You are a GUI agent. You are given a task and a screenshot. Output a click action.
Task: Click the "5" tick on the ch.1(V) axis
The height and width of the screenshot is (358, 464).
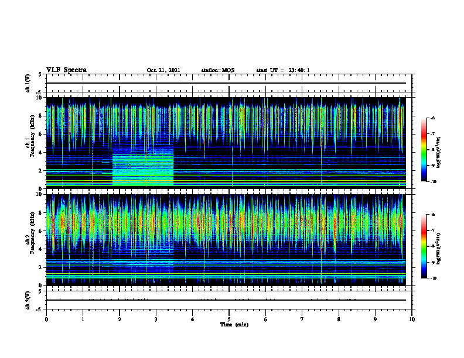[41, 74]
